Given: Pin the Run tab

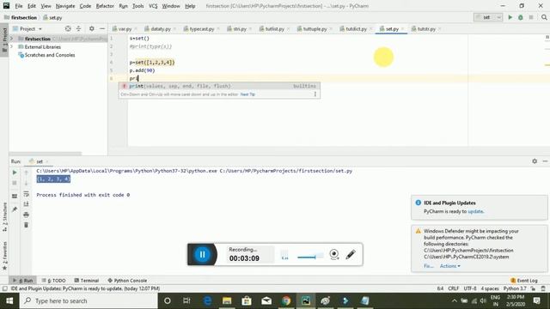Looking at the screenshot, I should pos(15,209).
